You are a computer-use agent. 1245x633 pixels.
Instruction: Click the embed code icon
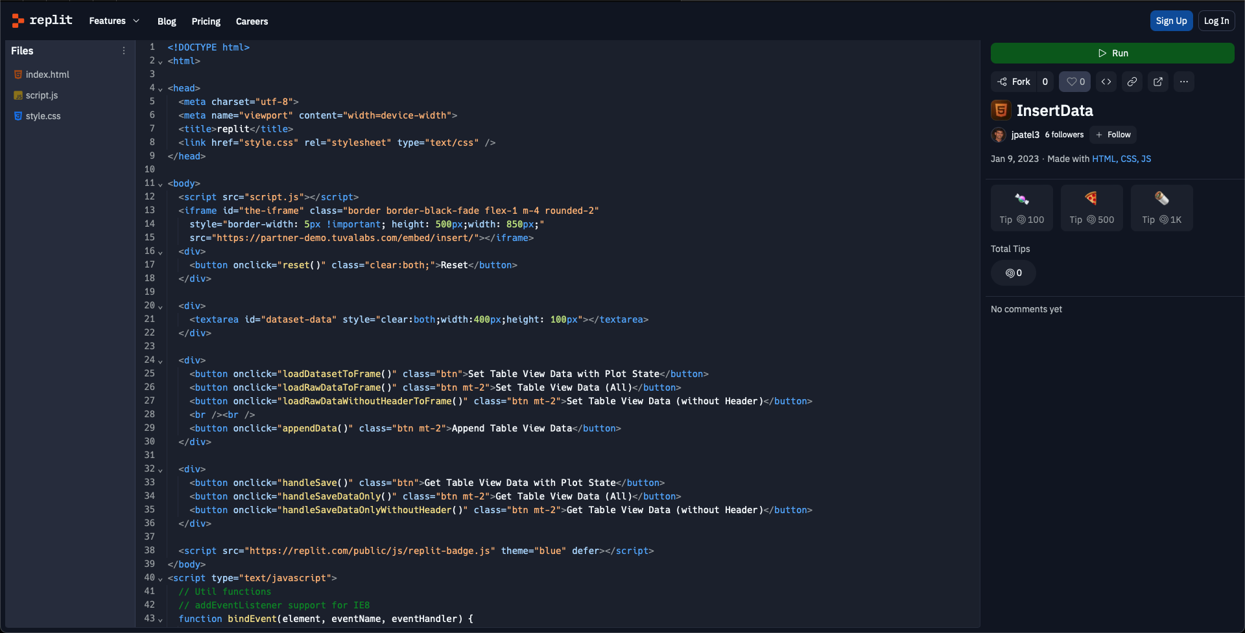(x=1106, y=82)
